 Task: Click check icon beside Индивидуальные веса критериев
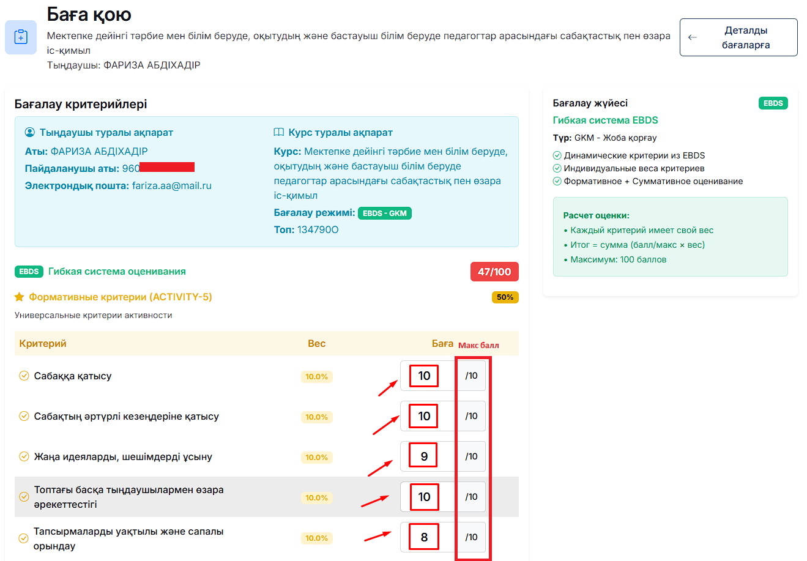click(557, 168)
